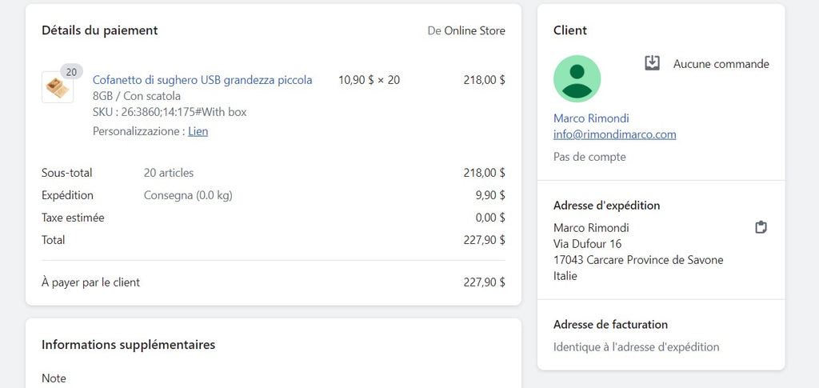
Task: Select the 'Aucune commande' text
Action: tap(721, 64)
